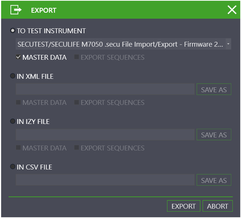Uncheck Master Data under test instrument
Image resolution: width=241 pixels, height=218 pixels.
coord(18,57)
